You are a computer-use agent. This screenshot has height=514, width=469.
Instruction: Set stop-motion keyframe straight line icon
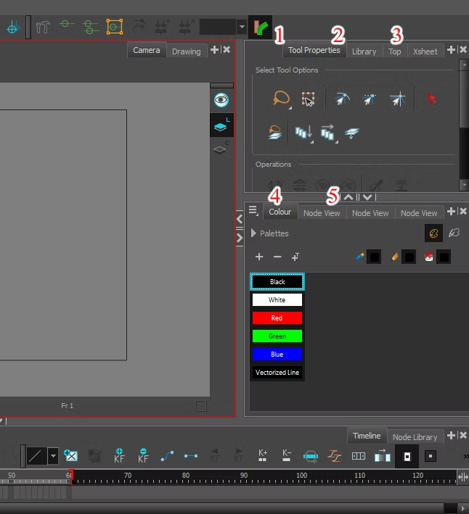tap(191, 456)
